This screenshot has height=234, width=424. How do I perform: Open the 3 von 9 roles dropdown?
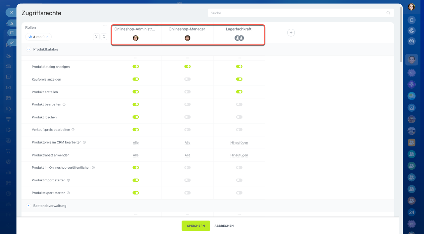coord(38,37)
